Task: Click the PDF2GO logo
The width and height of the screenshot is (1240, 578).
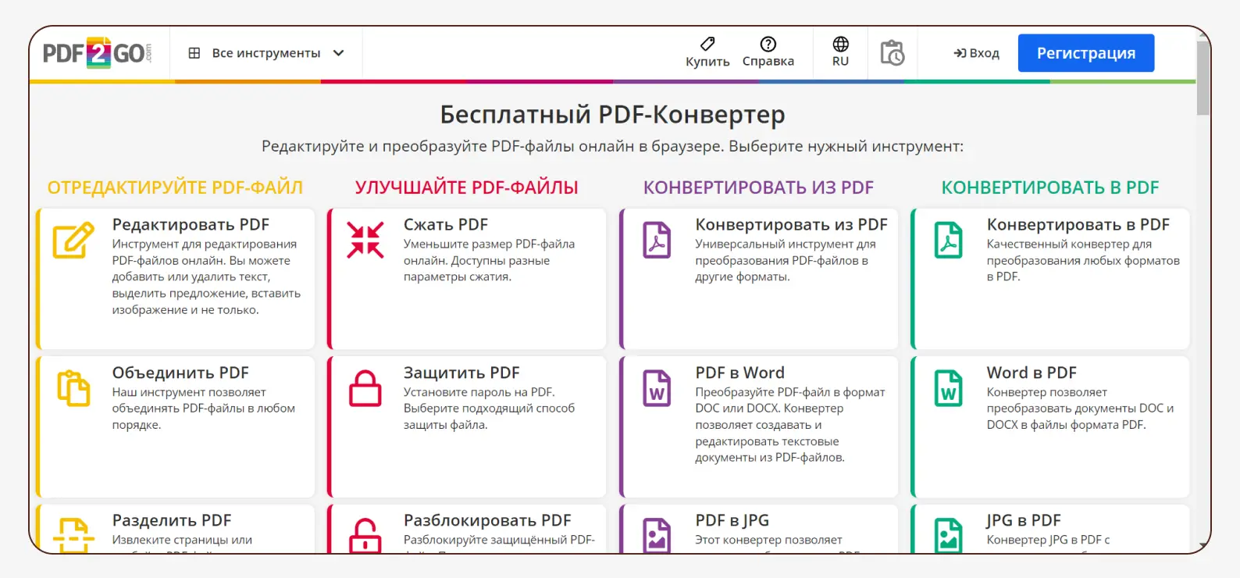Action: [x=97, y=53]
